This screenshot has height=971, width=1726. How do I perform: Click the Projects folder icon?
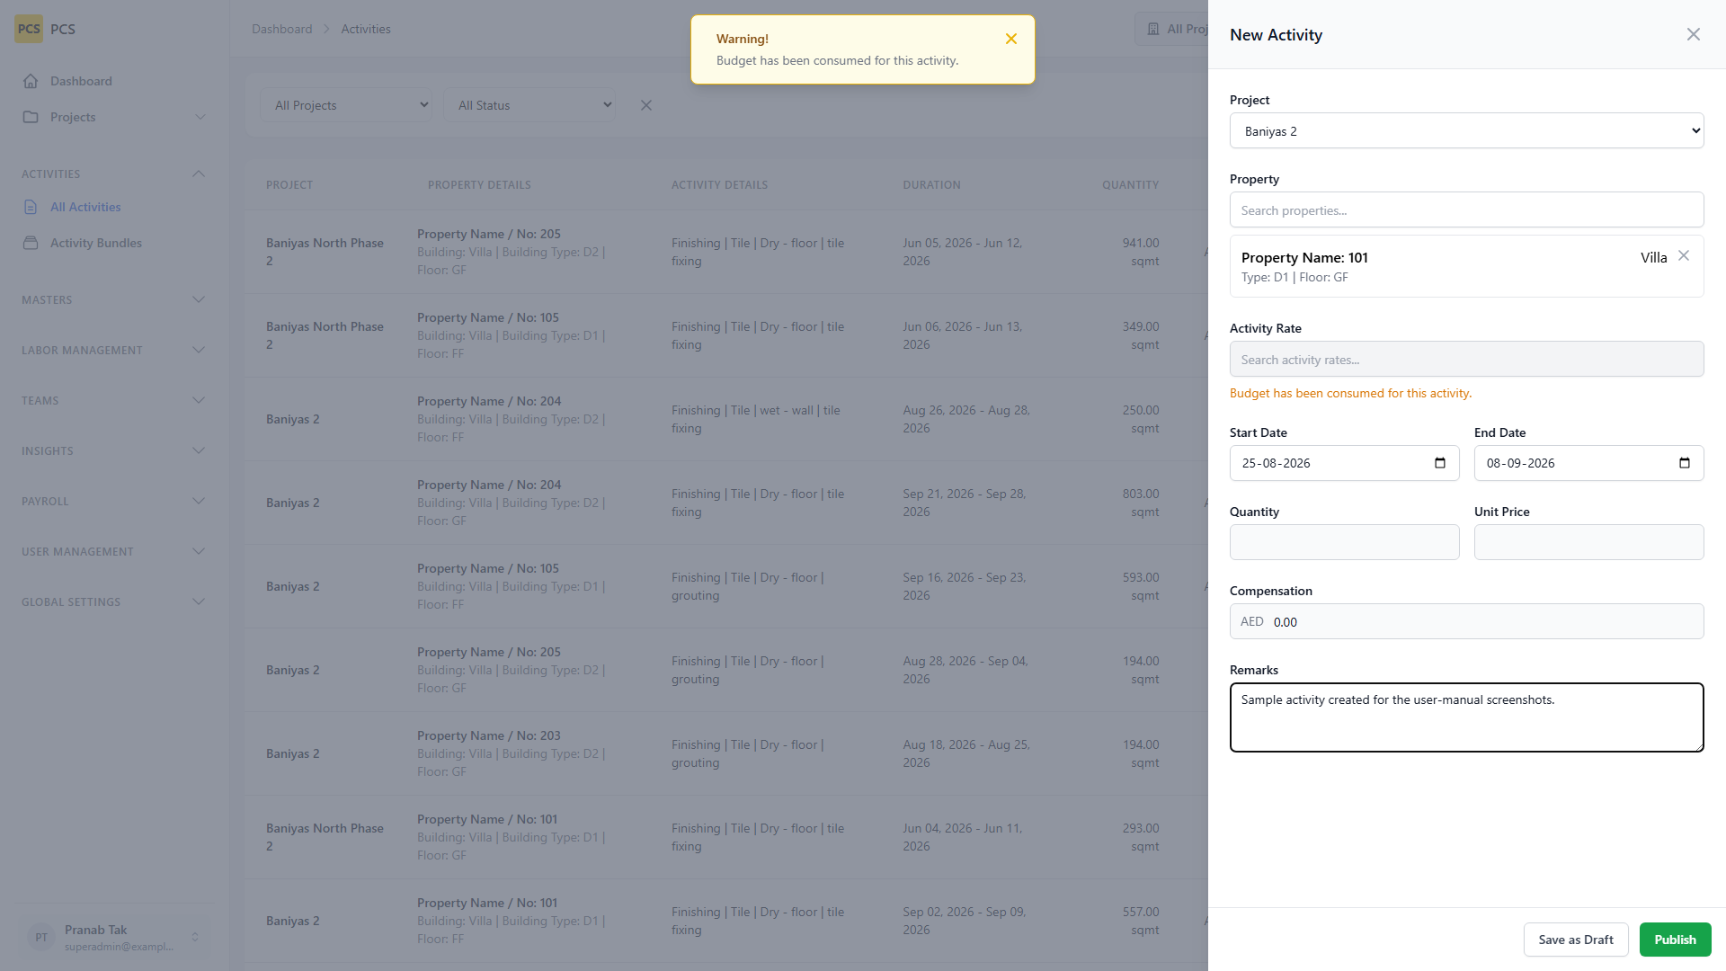click(x=31, y=117)
